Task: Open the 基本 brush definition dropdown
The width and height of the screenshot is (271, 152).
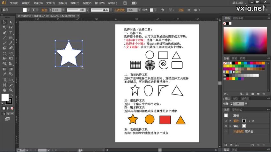Action: [111, 10]
